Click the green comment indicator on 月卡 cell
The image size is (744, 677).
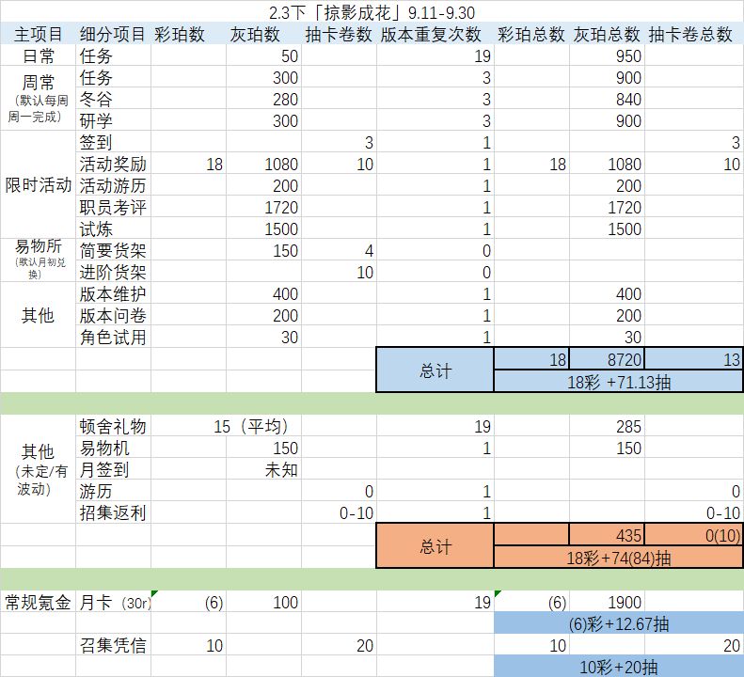153,593
